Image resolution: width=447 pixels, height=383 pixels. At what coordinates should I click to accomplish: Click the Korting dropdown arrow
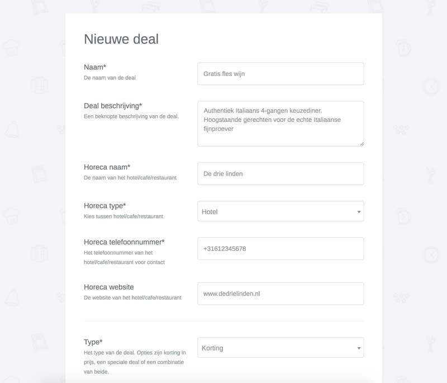tap(359, 348)
